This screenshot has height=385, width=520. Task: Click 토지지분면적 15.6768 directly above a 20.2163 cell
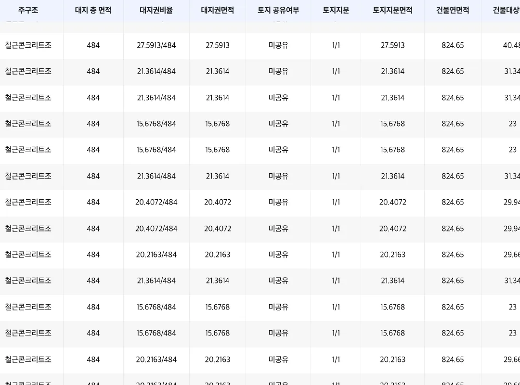tap(393, 333)
